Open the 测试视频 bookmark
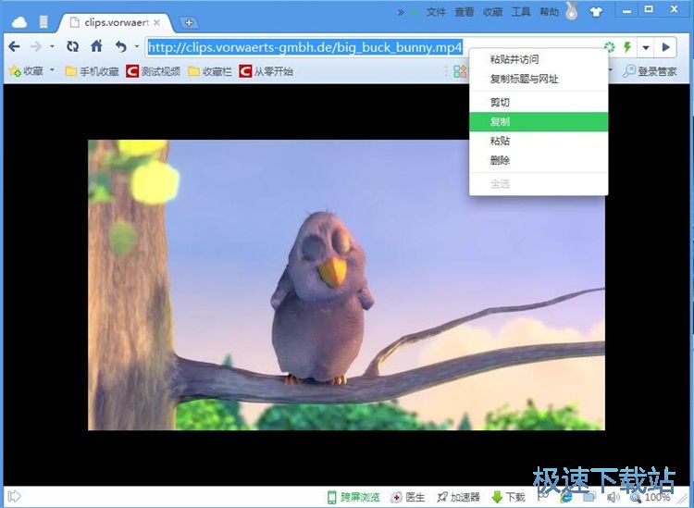This screenshot has height=508, width=694. pyautogui.click(x=153, y=71)
